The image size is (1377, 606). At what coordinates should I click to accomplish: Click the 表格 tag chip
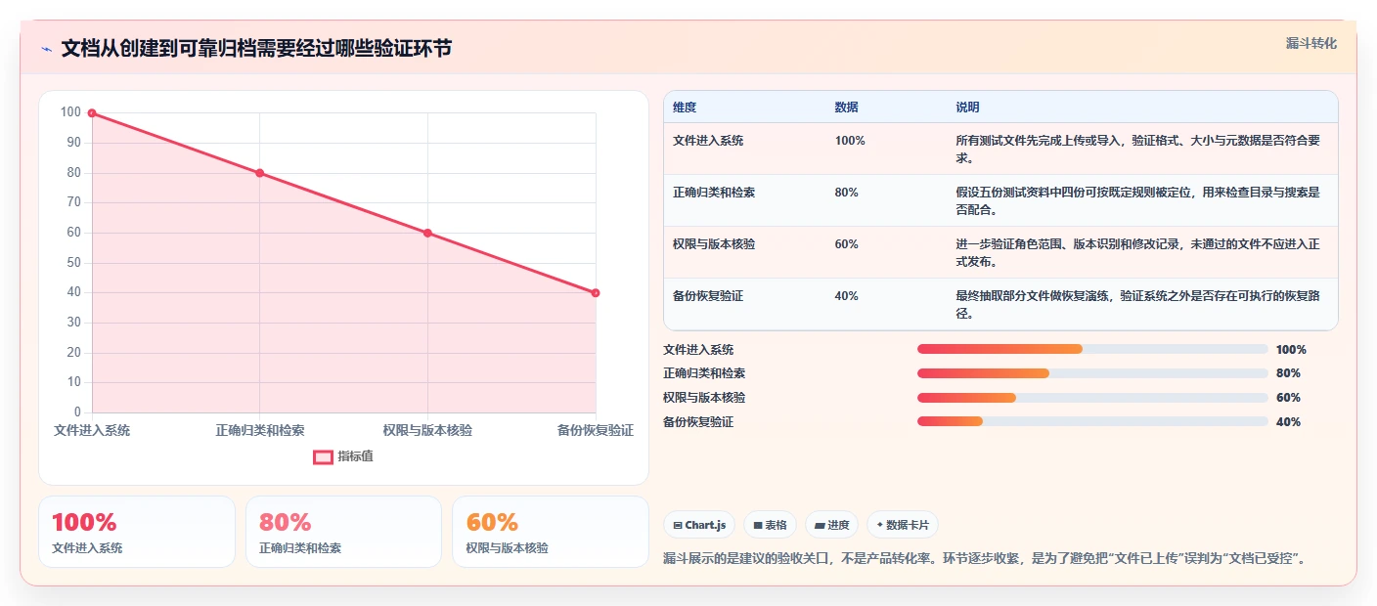(x=771, y=525)
